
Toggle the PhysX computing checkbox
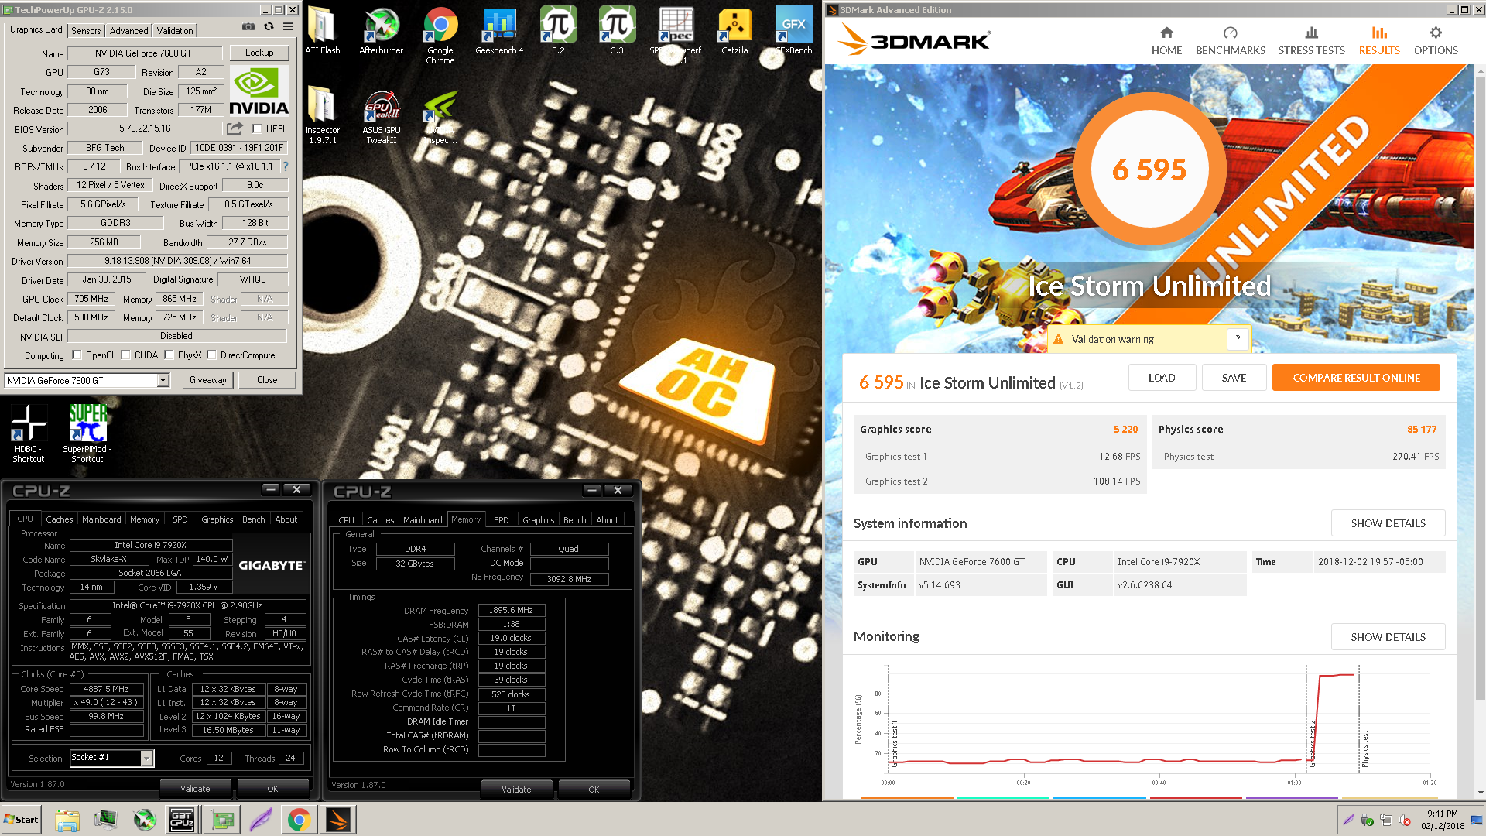[x=169, y=355]
